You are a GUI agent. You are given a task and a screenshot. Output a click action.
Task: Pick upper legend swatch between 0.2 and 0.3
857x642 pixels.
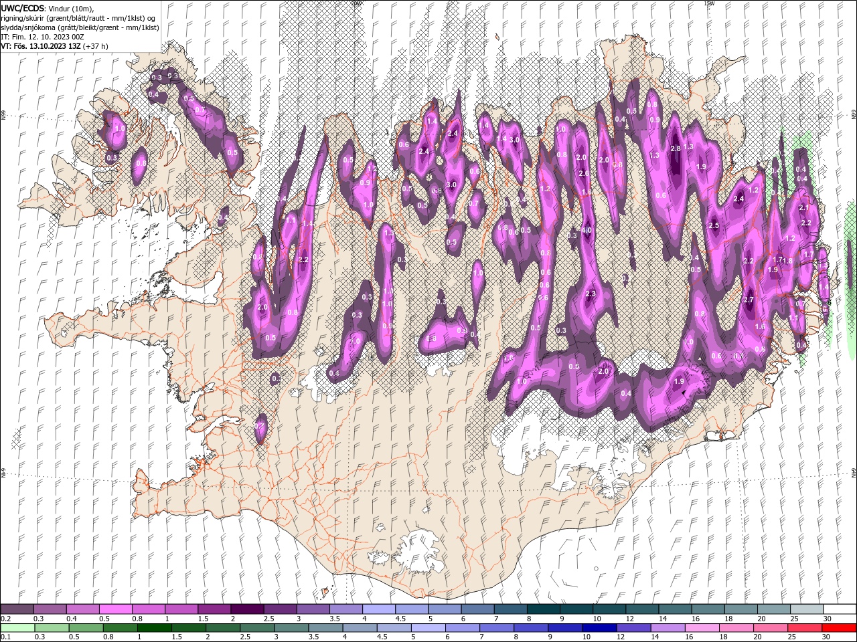tap(17, 609)
